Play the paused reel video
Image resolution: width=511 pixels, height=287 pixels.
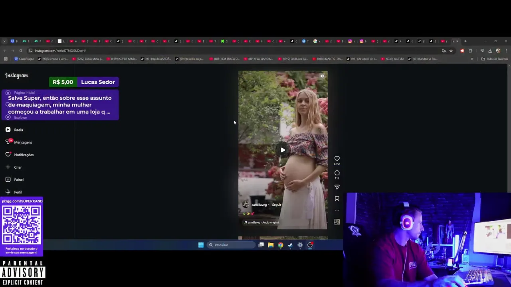pyautogui.click(x=283, y=150)
